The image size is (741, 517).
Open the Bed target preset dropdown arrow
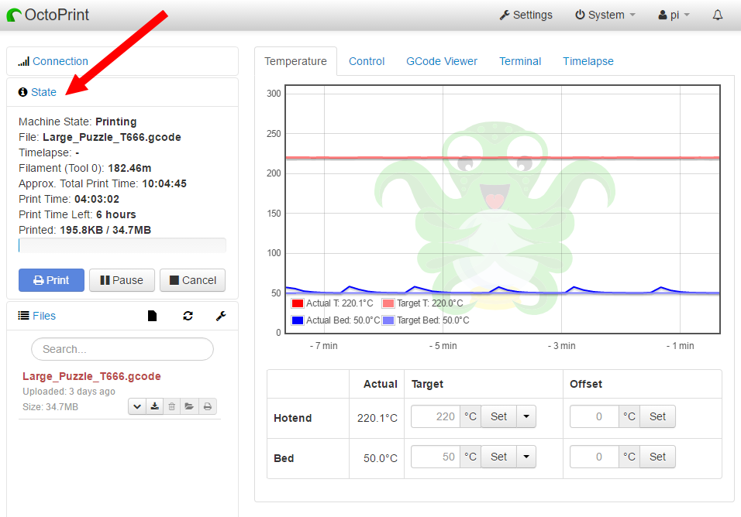coord(526,457)
